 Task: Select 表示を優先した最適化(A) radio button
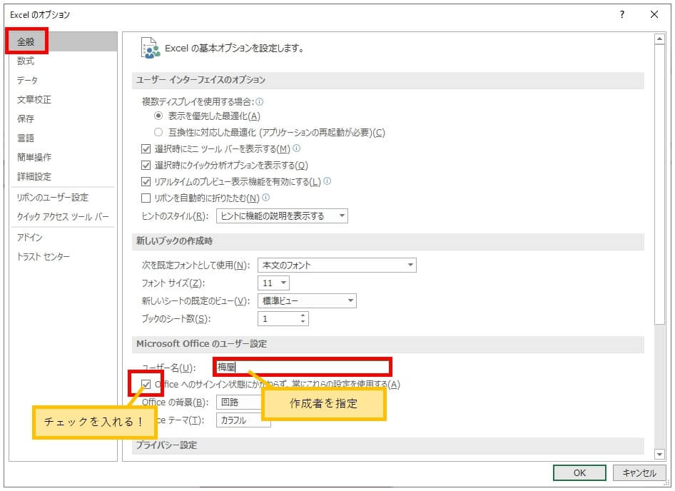[x=158, y=116]
